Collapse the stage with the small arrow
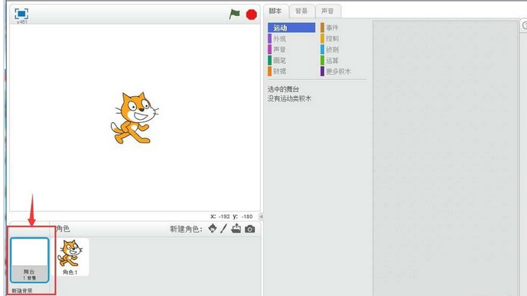Image resolution: width=527 pixels, height=296 pixels. 261,217
